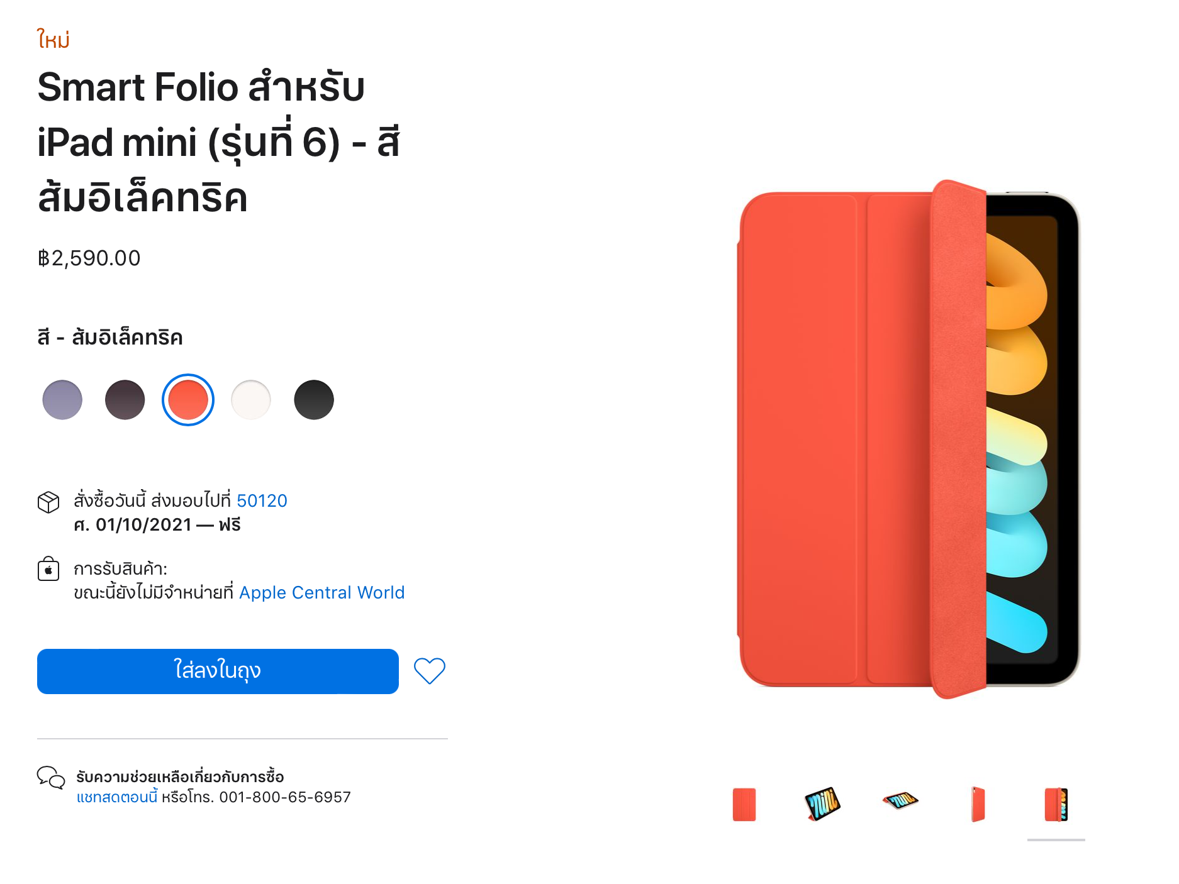Viewport: 1179px width, 884px height.
Task: View second thumbnail with iPad standing upright
Action: 822,804
